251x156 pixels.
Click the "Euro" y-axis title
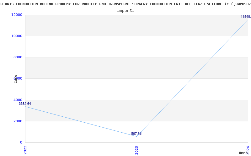(15, 79)
